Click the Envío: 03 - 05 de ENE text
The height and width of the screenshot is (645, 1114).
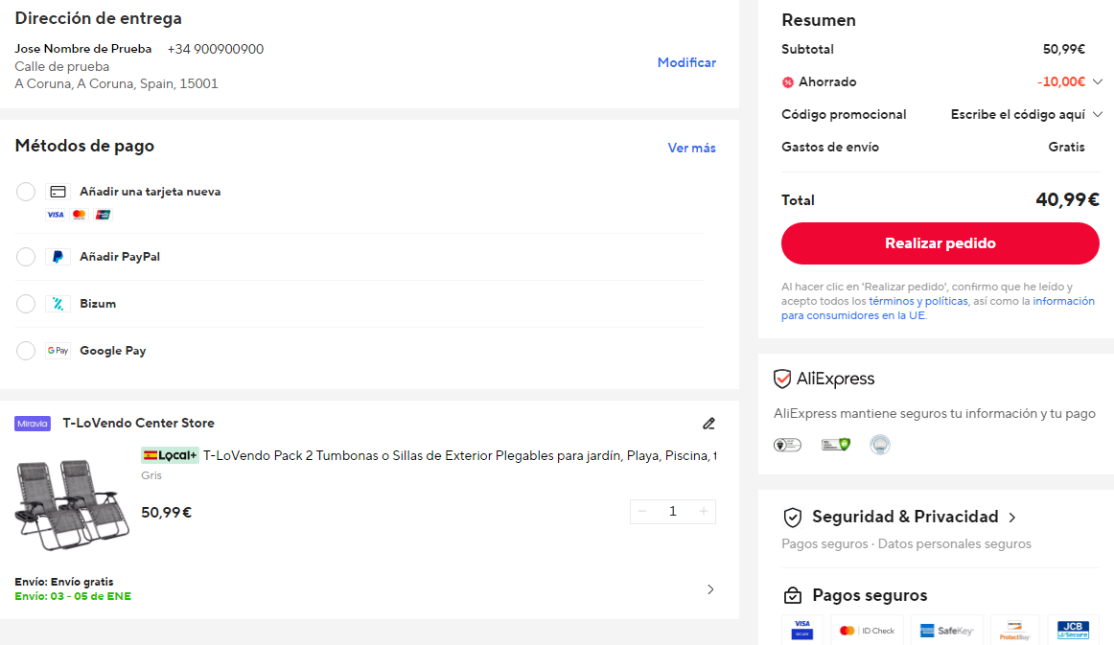(73, 597)
